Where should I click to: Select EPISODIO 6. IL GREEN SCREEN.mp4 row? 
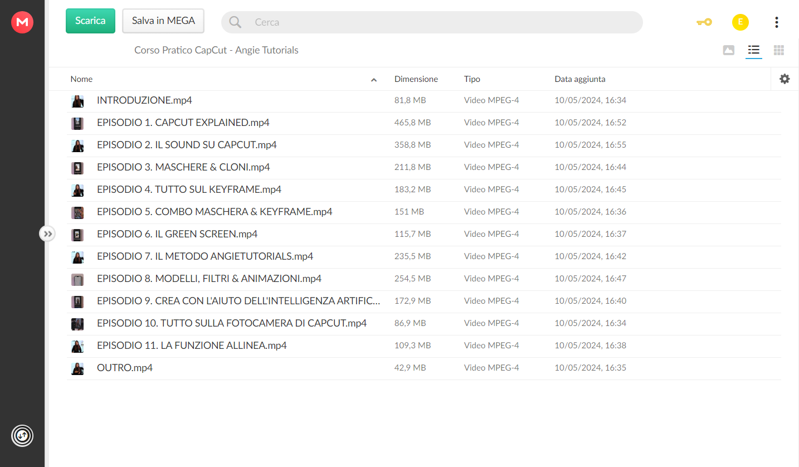tap(423, 235)
